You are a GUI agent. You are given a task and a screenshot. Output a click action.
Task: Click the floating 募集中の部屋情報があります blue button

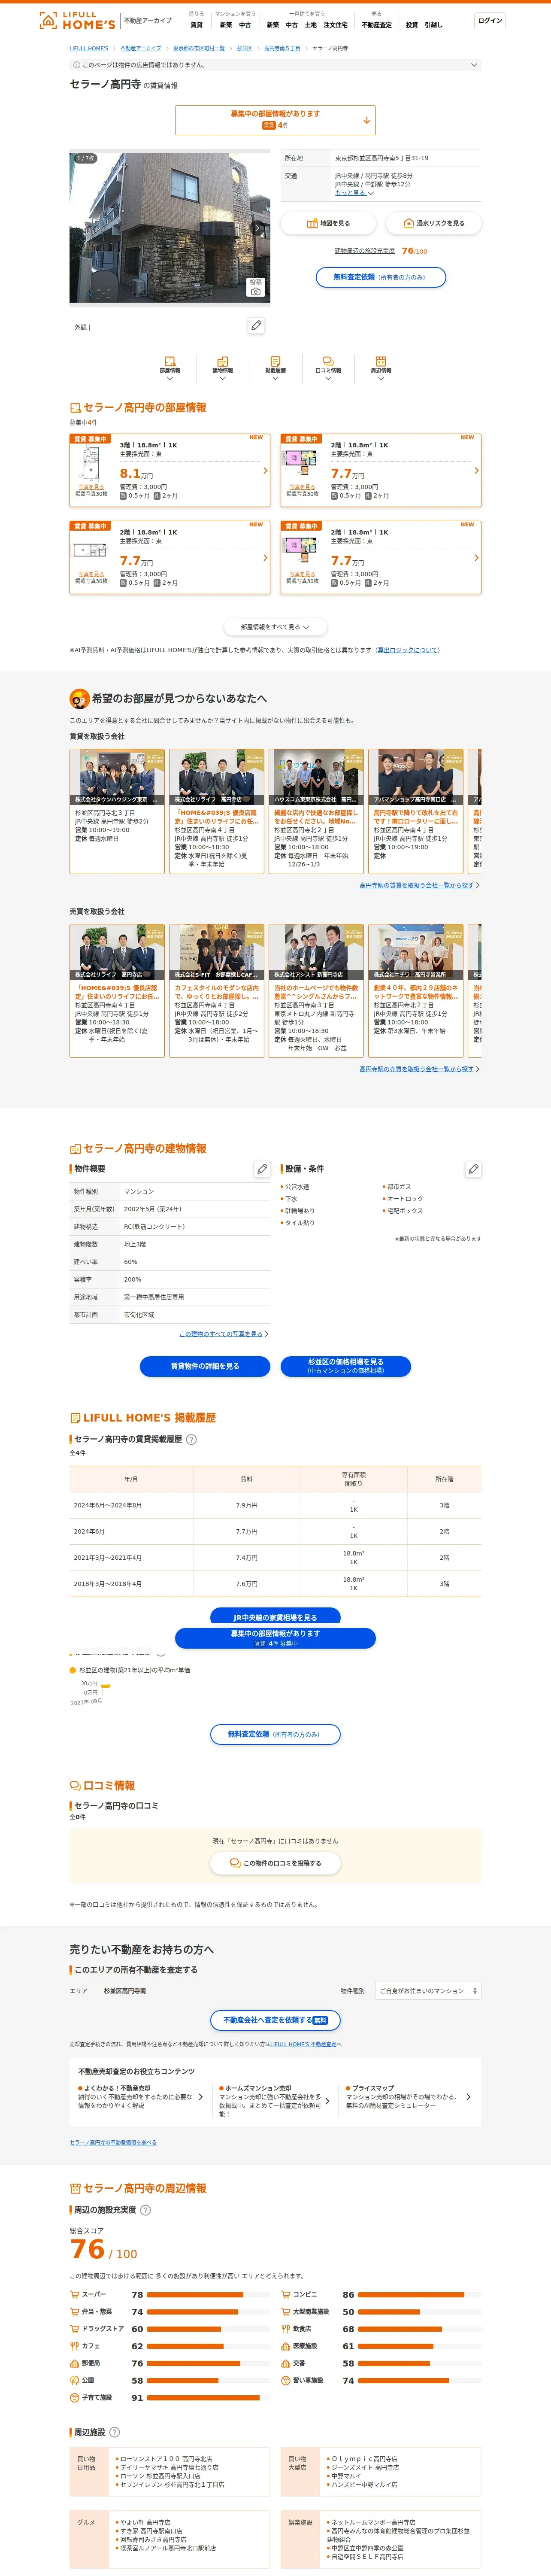click(x=275, y=1637)
